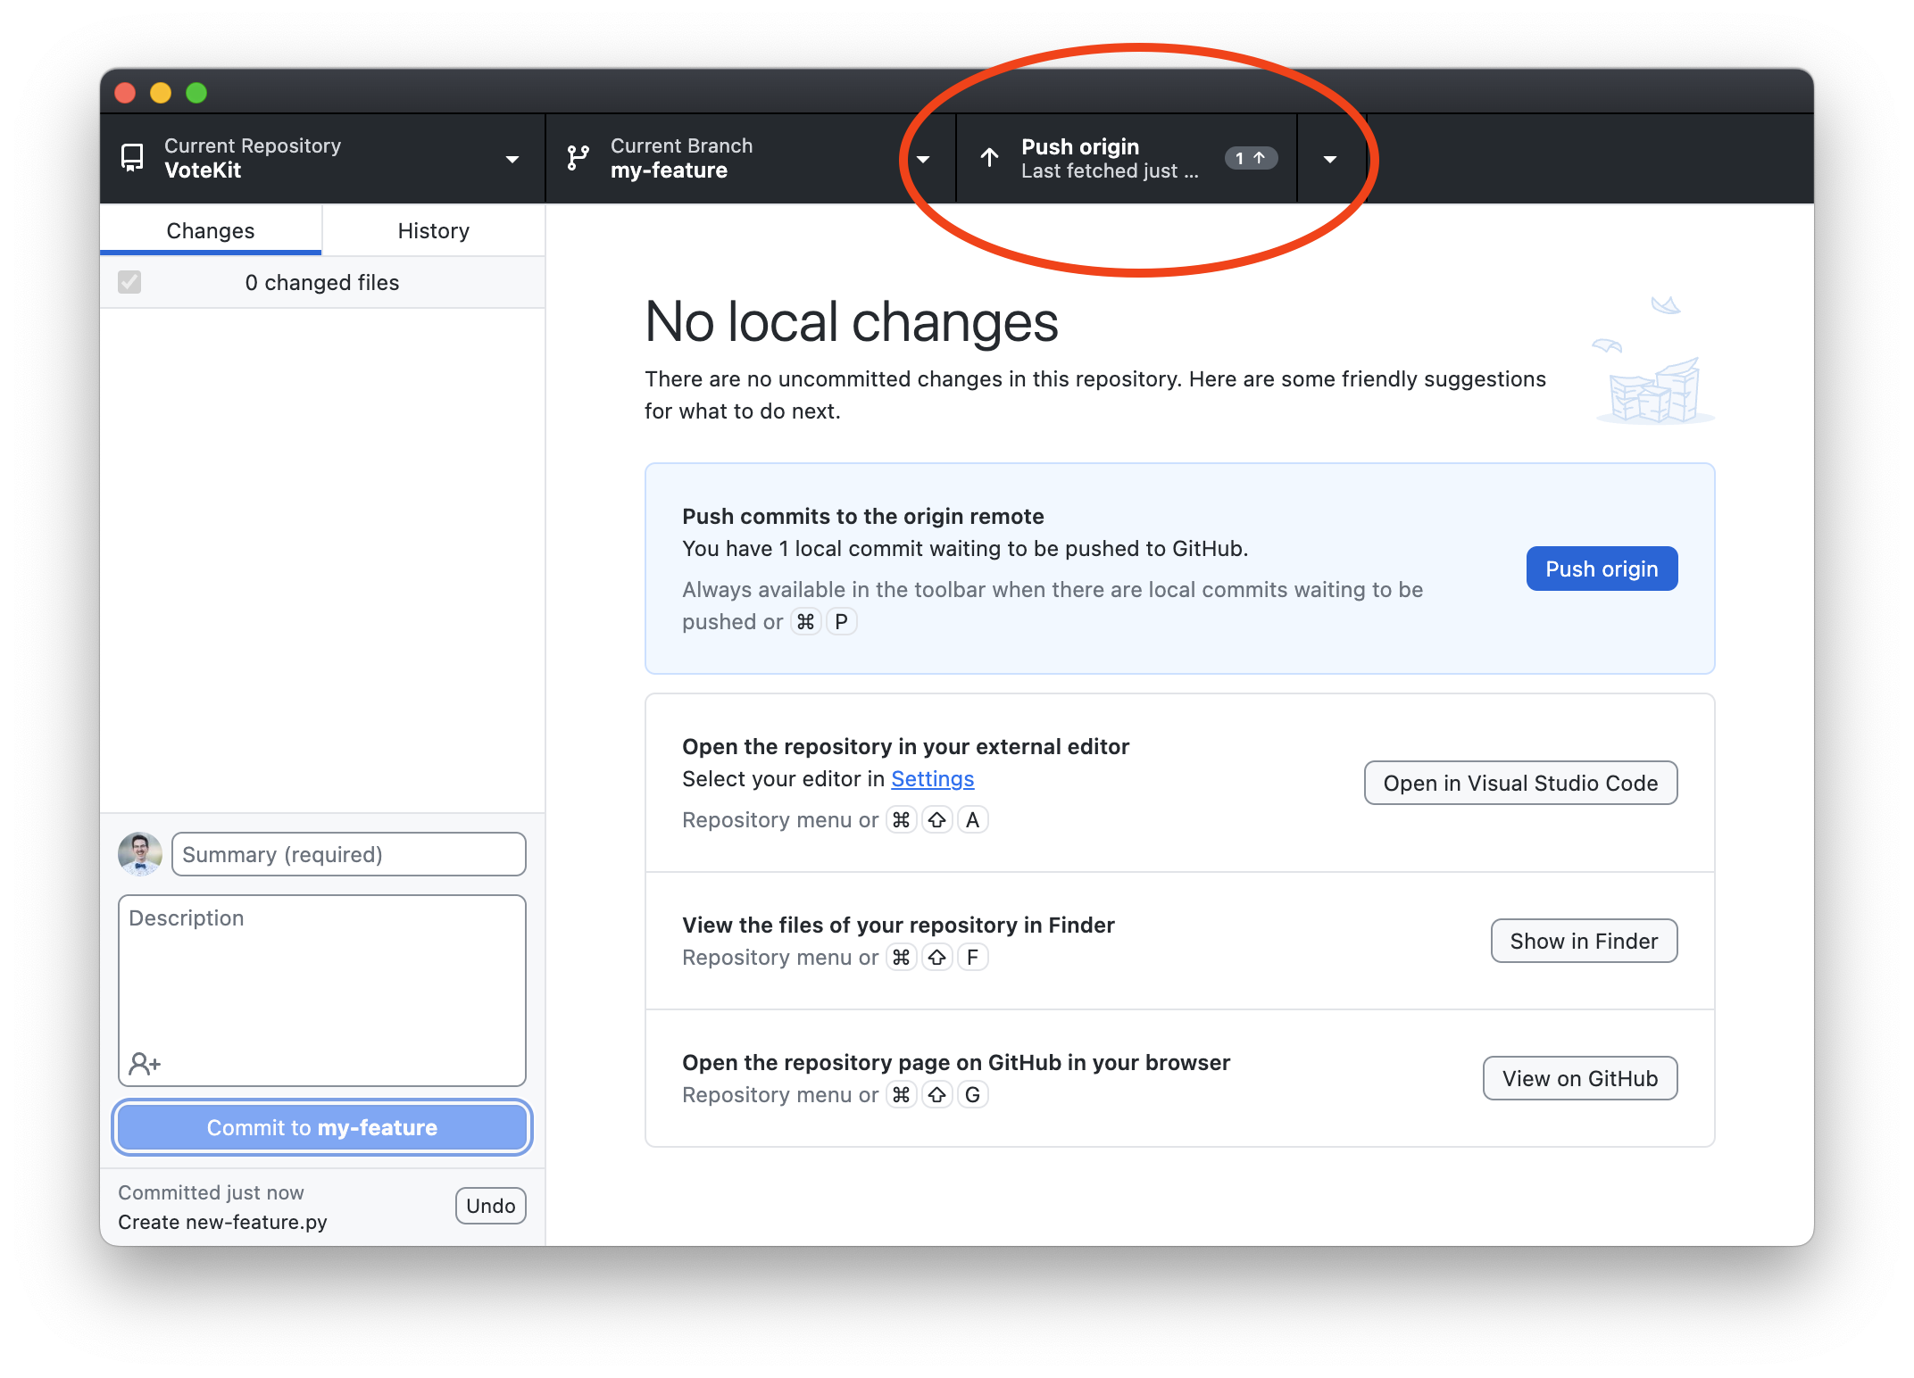Click the '0 changed files' label
Image resolution: width=1914 pixels, height=1378 pixels.
coord(322,282)
